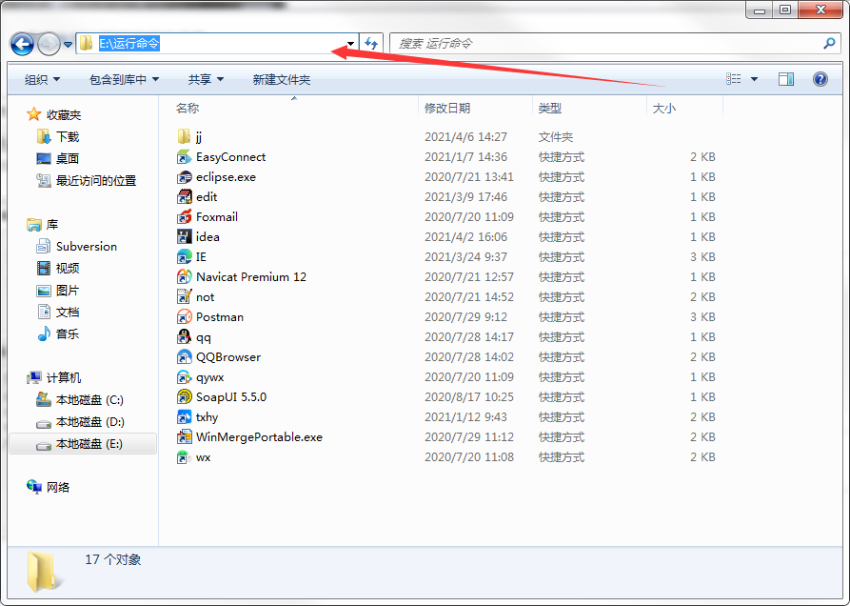Select the IE shortcut icon
850x606 pixels.
[x=185, y=256]
